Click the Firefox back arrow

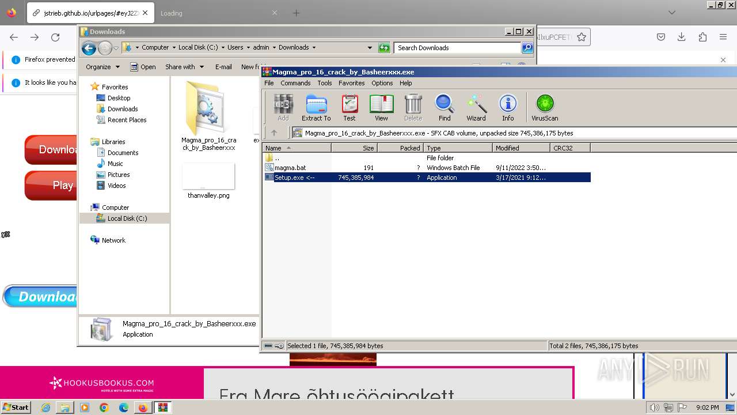14,37
